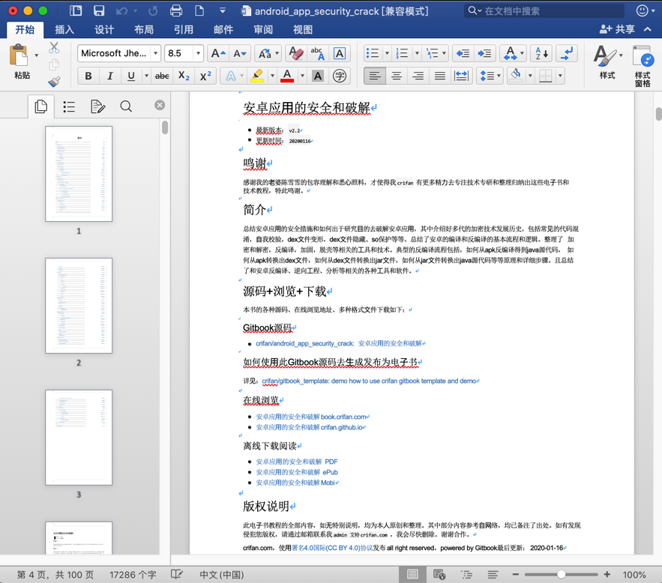Open the font size dropdown

198,53
